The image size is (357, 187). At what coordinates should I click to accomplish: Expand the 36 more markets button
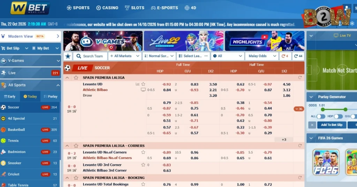click(x=299, y=109)
